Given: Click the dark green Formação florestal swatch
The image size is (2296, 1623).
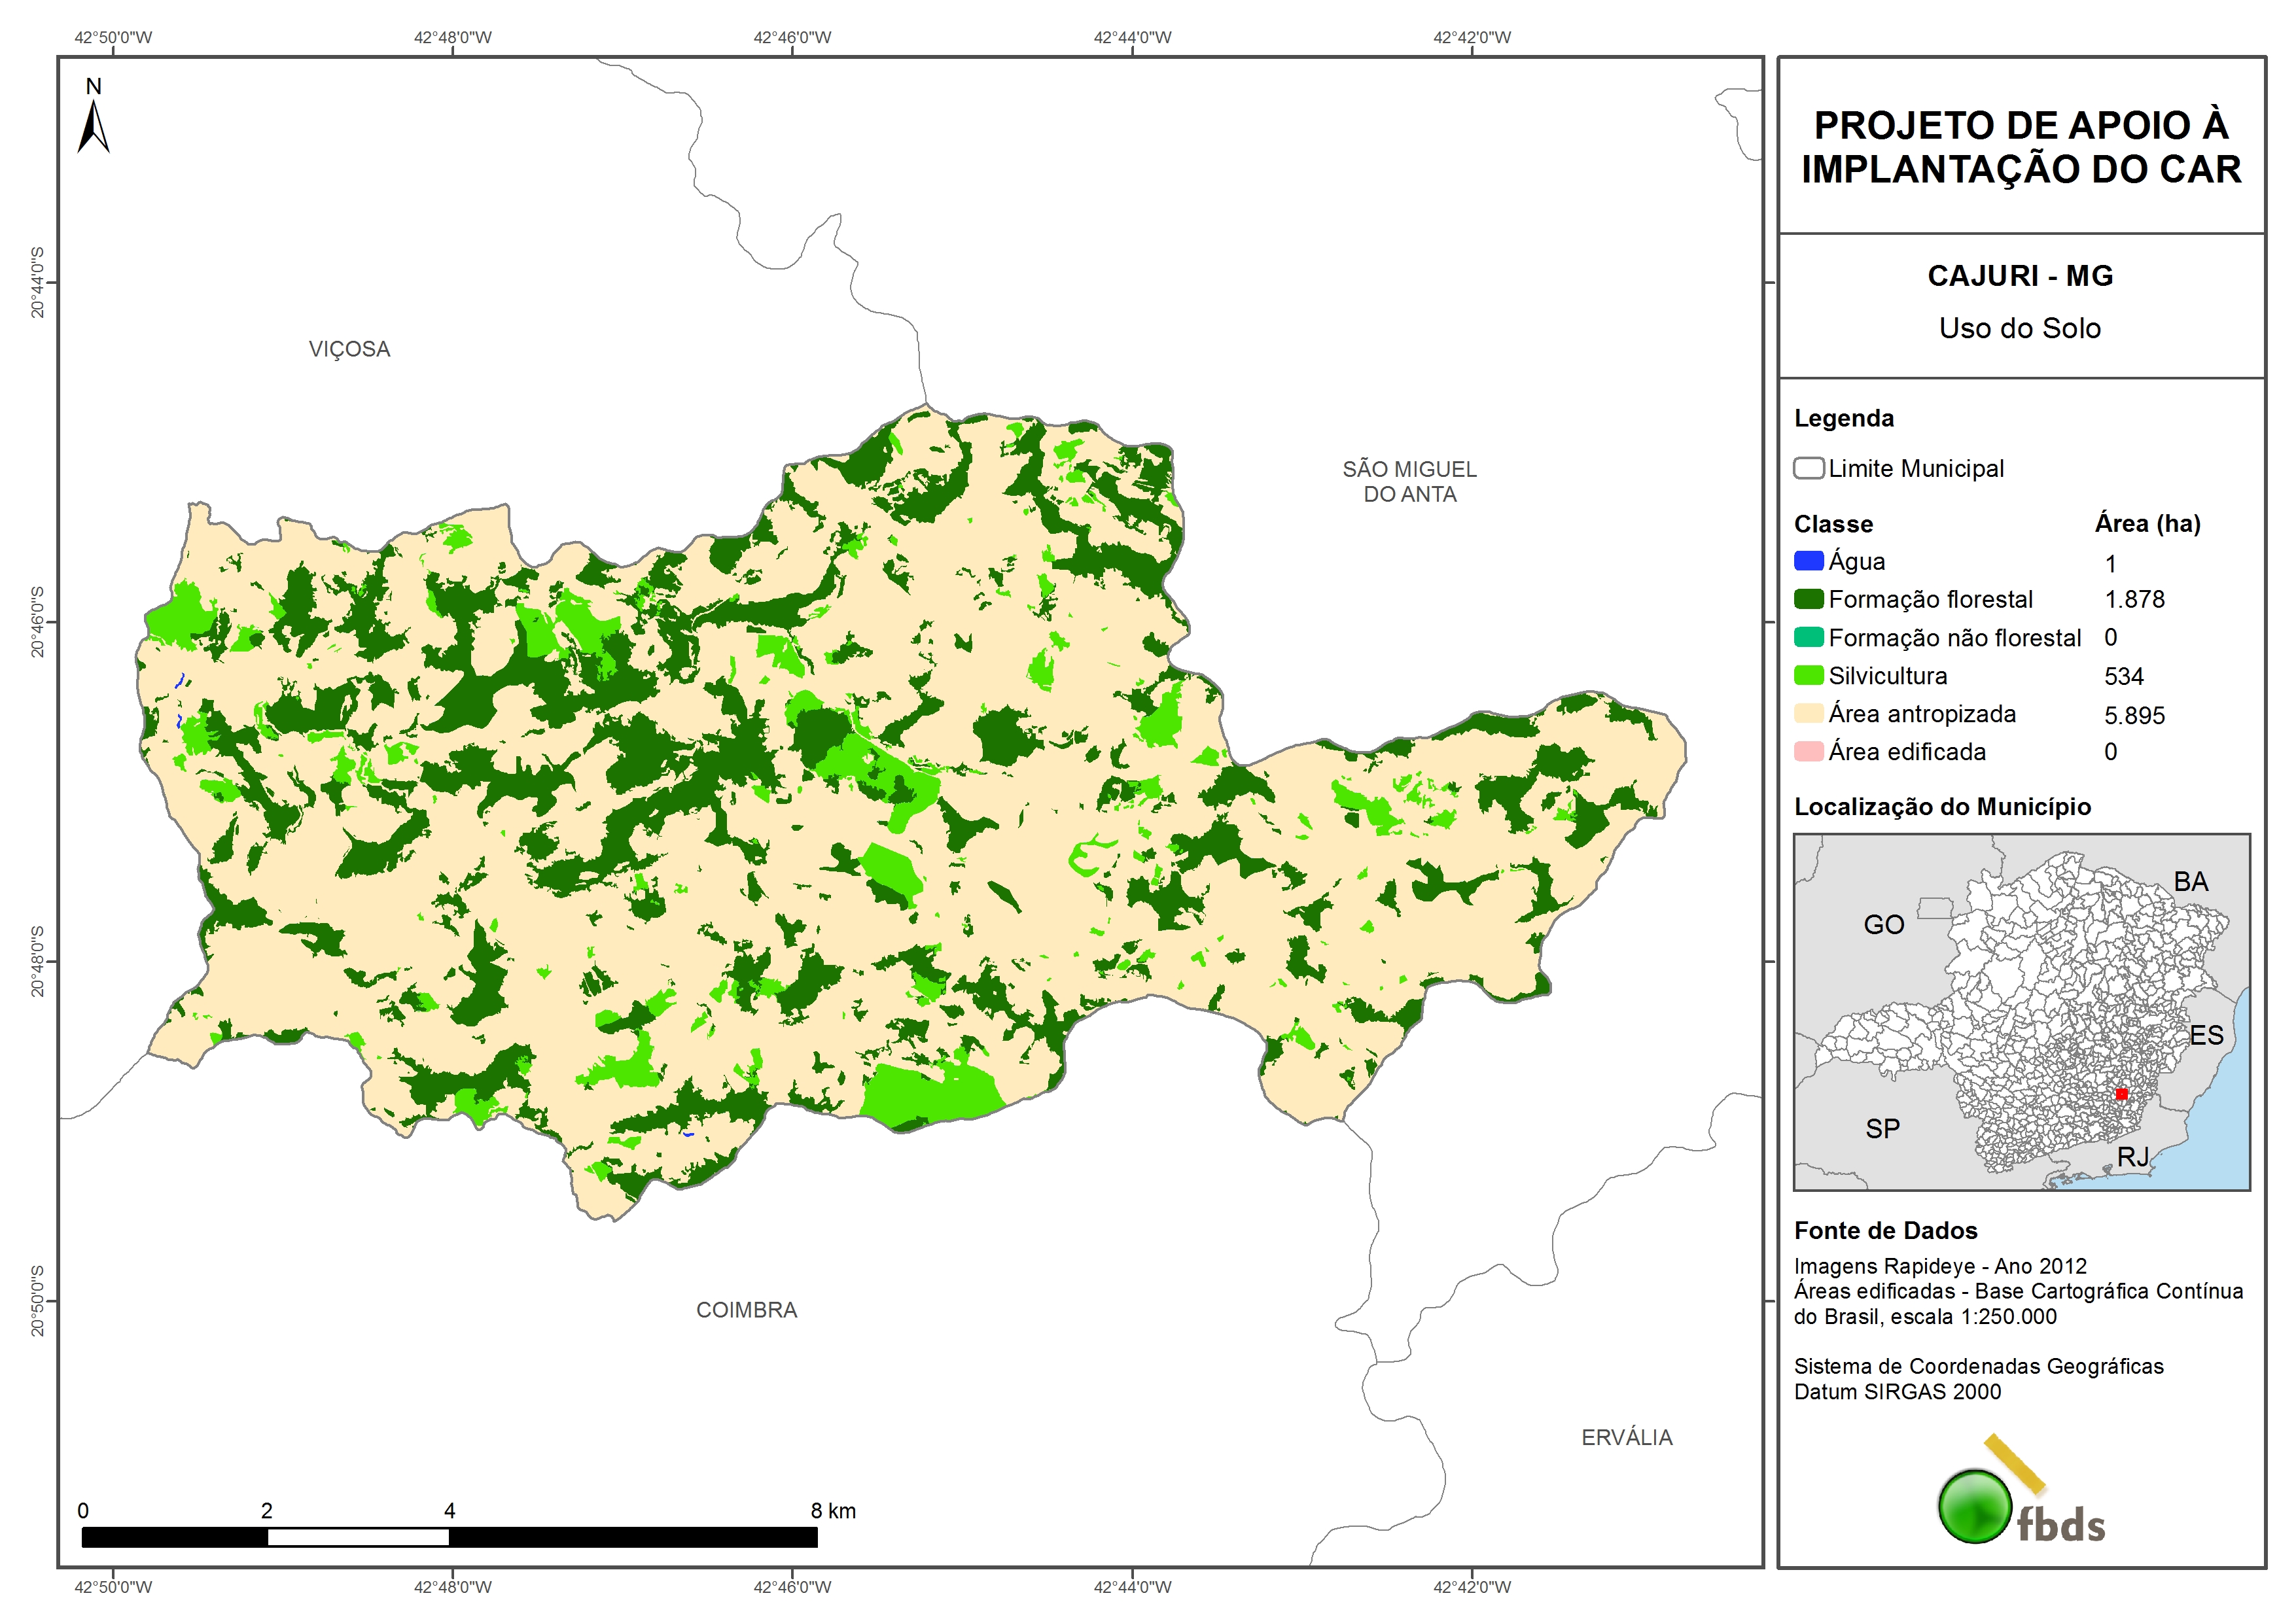Looking at the screenshot, I should point(1808,599).
